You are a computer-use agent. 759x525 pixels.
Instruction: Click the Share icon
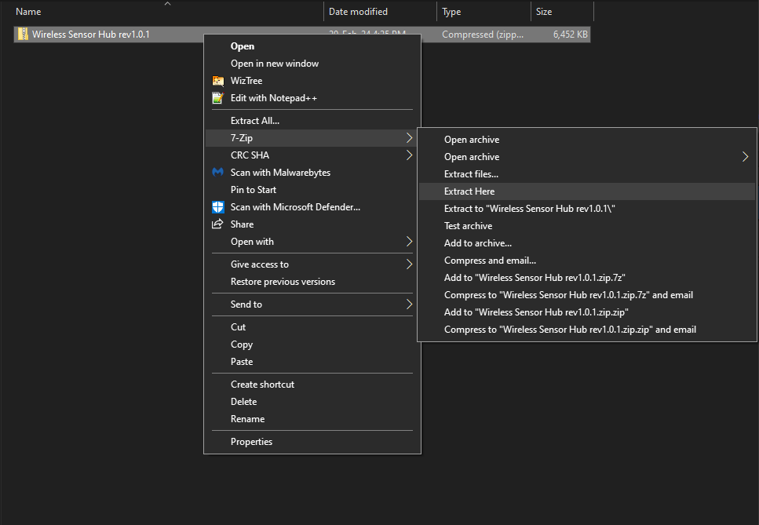point(217,224)
